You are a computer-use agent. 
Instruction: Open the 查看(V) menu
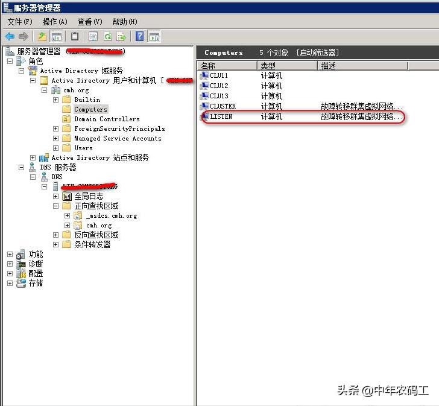[x=90, y=22]
